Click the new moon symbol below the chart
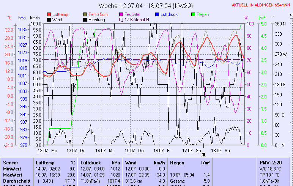The width and height of the screenshot is (293, 186). point(204,154)
